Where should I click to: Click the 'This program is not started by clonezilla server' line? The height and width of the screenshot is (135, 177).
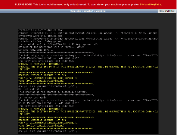point(52,92)
